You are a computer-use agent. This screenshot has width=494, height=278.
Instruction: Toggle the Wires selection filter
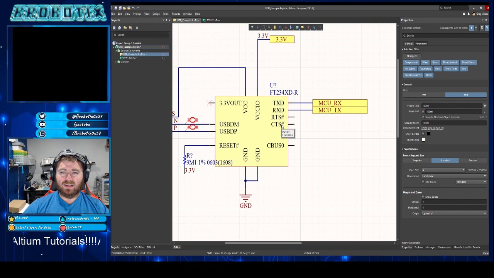point(425,63)
